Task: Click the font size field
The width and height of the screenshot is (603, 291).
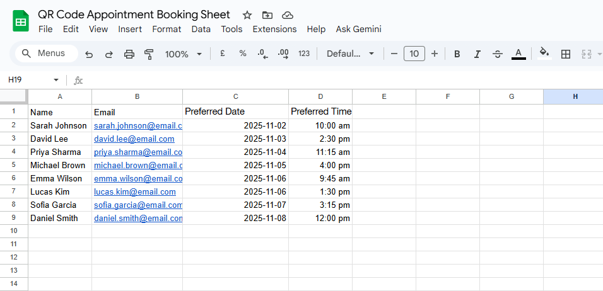Action: (414, 54)
